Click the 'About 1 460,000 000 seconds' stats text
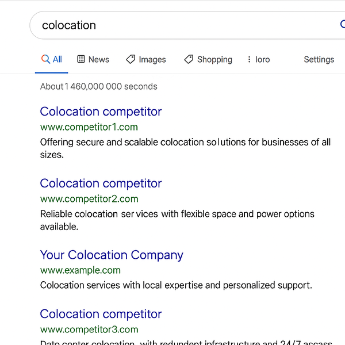The height and width of the screenshot is (345, 345). pos(98,86)
